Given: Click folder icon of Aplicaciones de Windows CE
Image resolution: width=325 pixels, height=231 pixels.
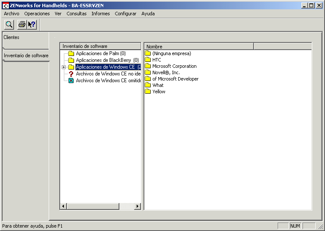Looking at the screenshot, I should 71,67.
